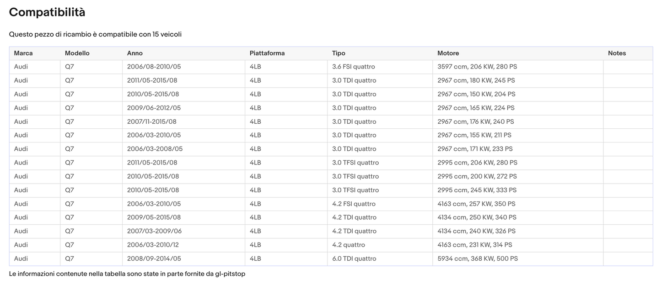Click the Motore column header
The width and height of the screenshot is (661, 285).
pos(448,53)
